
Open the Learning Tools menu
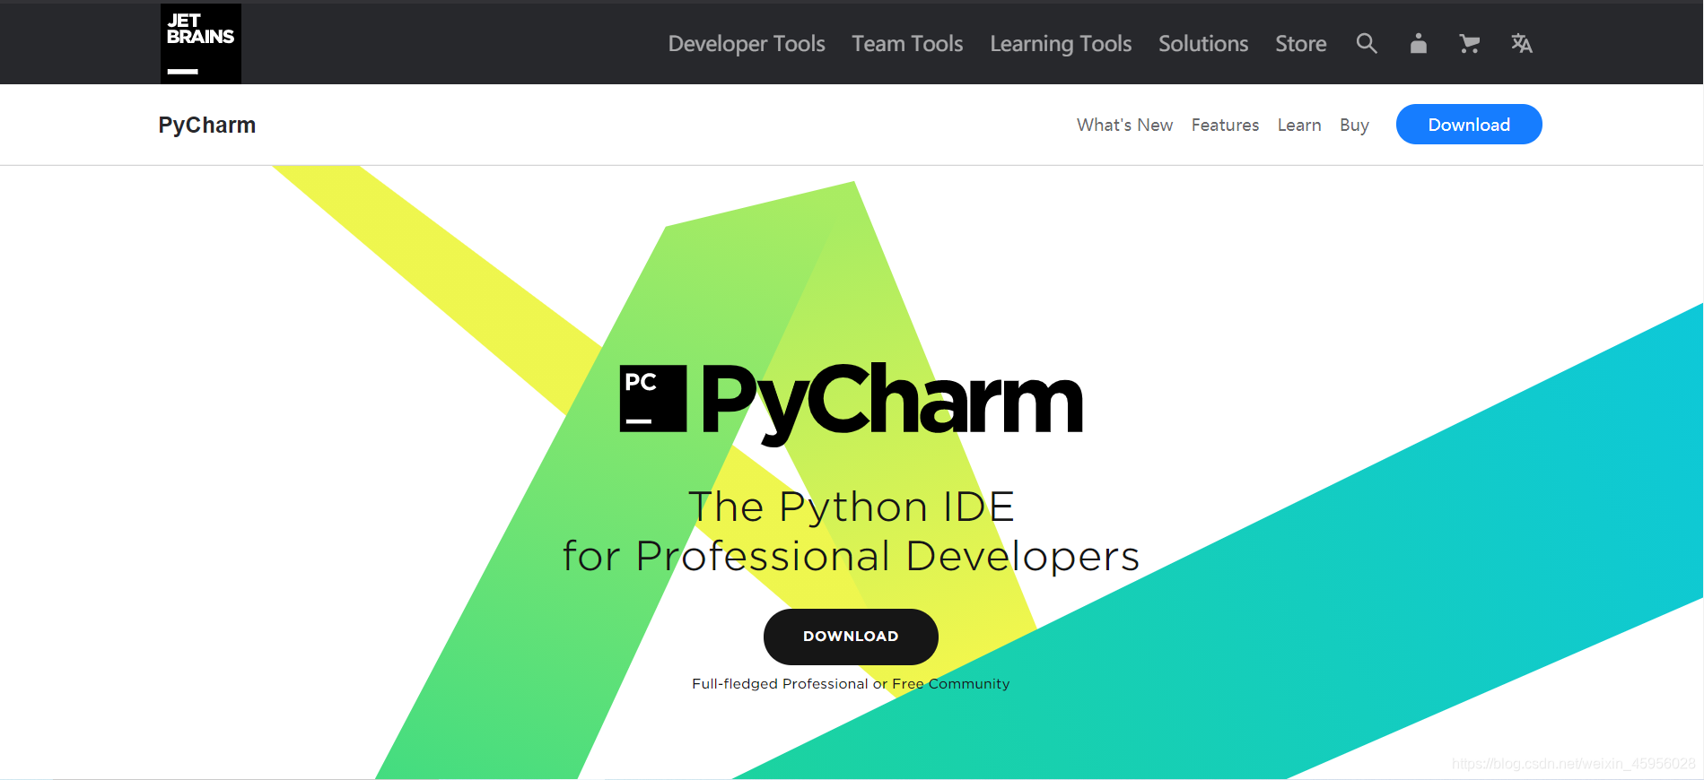pos(1061,43)
